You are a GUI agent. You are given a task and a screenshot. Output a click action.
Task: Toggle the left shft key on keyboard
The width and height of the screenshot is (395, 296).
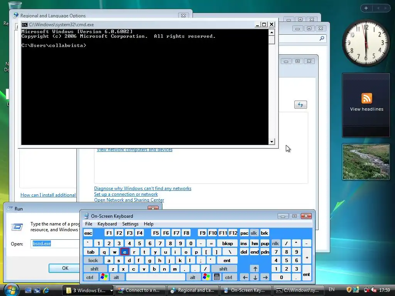click(x=95, y=269)
